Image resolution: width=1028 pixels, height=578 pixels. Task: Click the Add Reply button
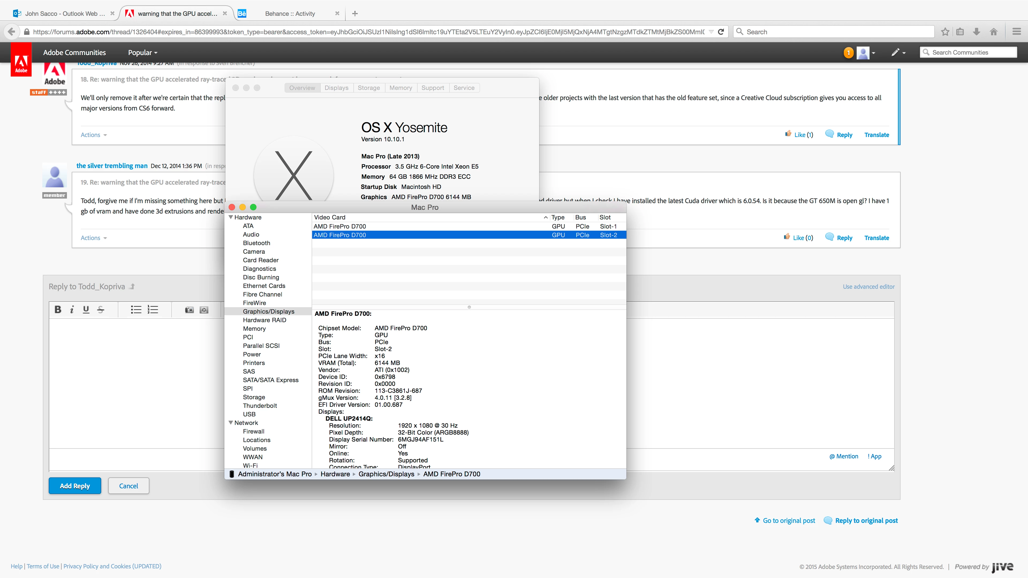75,486
